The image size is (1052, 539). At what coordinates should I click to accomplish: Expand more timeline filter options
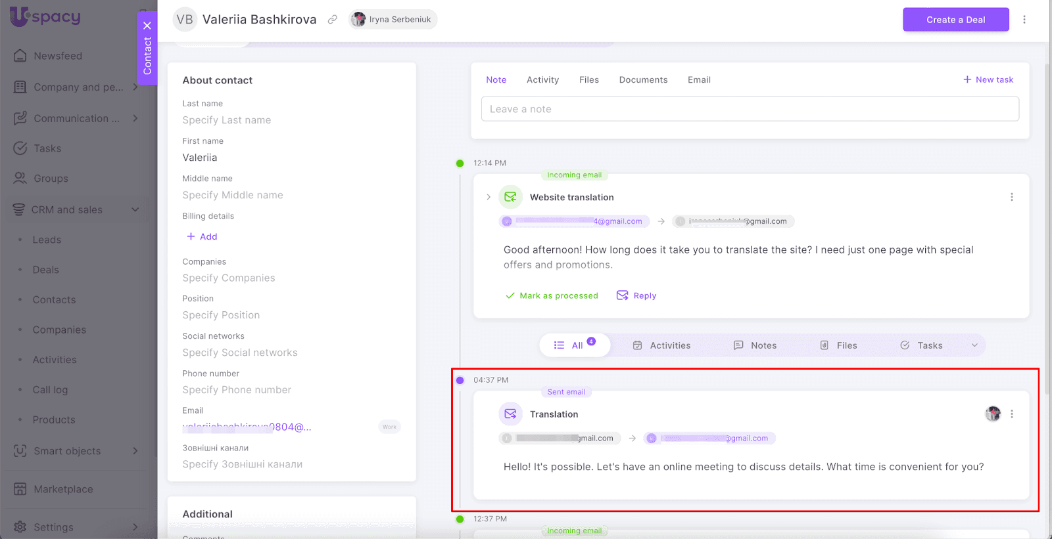(974, 345)
